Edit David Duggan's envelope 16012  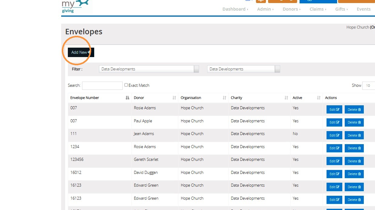334,174
